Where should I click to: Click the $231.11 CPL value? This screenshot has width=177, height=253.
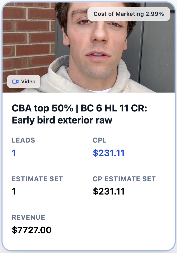(108, 153)
